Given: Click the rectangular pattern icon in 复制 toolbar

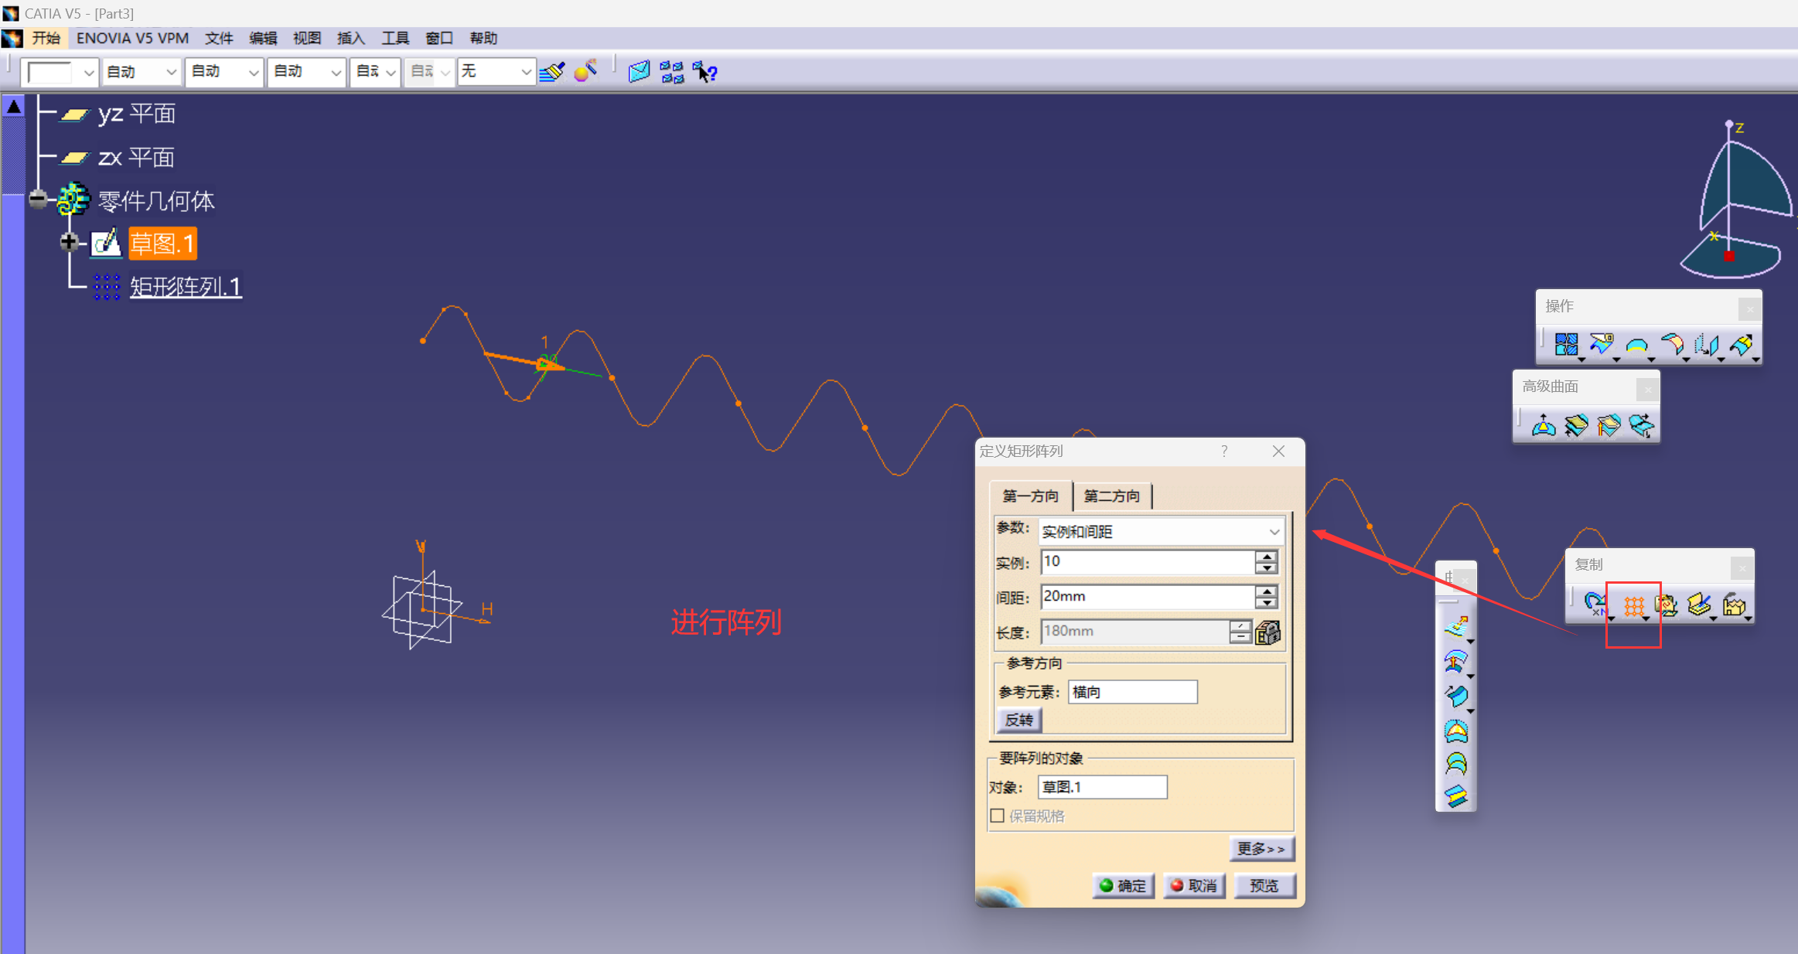Looking at the screenshot, I should (1633, 605).
